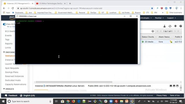Viewport: 185px width, 104px height.
Task: Open Spot Requests in the sidebar
Action: [12, 68]
